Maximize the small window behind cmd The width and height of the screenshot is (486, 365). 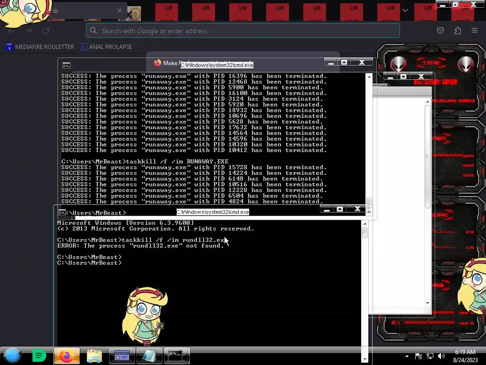click(x=403, y=77)
